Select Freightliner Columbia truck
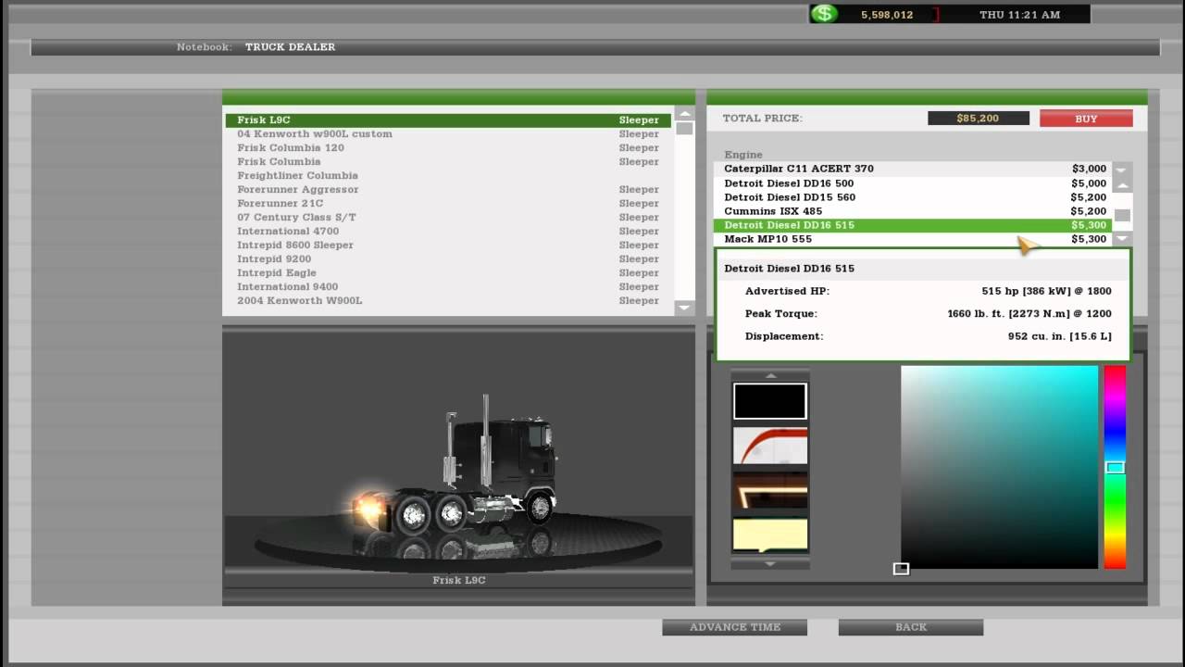The width and height of the screenshot is (1185, 667). pyautogui.click(x=448, y=176)
